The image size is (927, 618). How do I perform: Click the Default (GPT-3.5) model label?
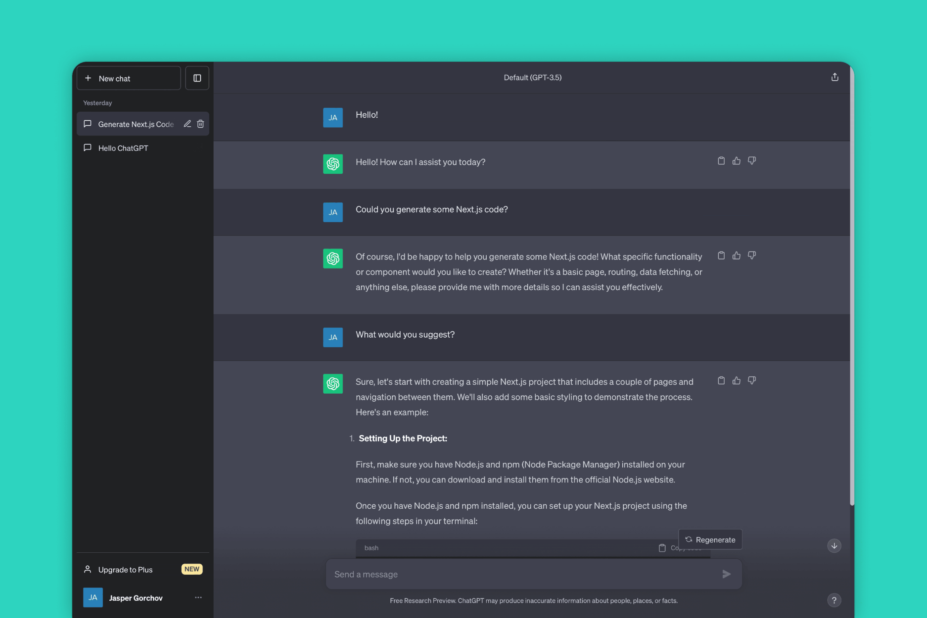tap(533, 78)
